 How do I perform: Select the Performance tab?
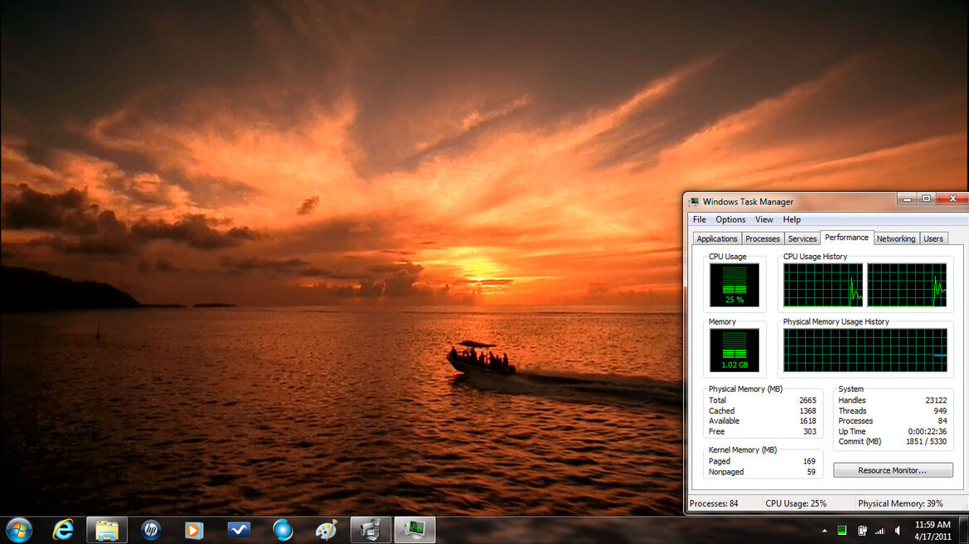(846, 237)
